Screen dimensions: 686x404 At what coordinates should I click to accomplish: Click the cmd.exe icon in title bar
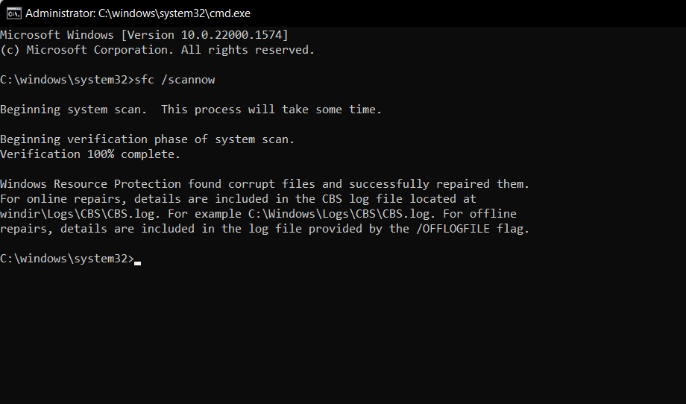pyautogui.click(x=13, y=13)
